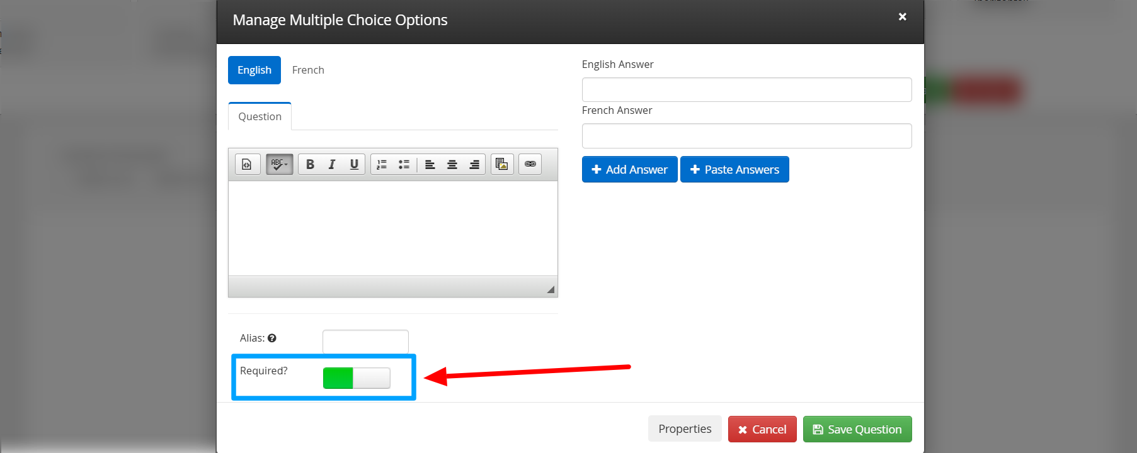Insert a numbered list
Screen dimensions: 1137x453
[382, 164]
